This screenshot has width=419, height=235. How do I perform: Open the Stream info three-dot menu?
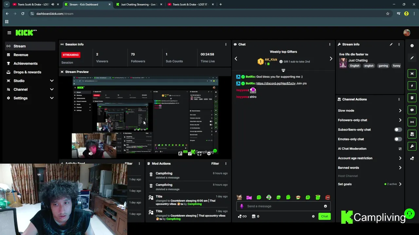point(399,44)
